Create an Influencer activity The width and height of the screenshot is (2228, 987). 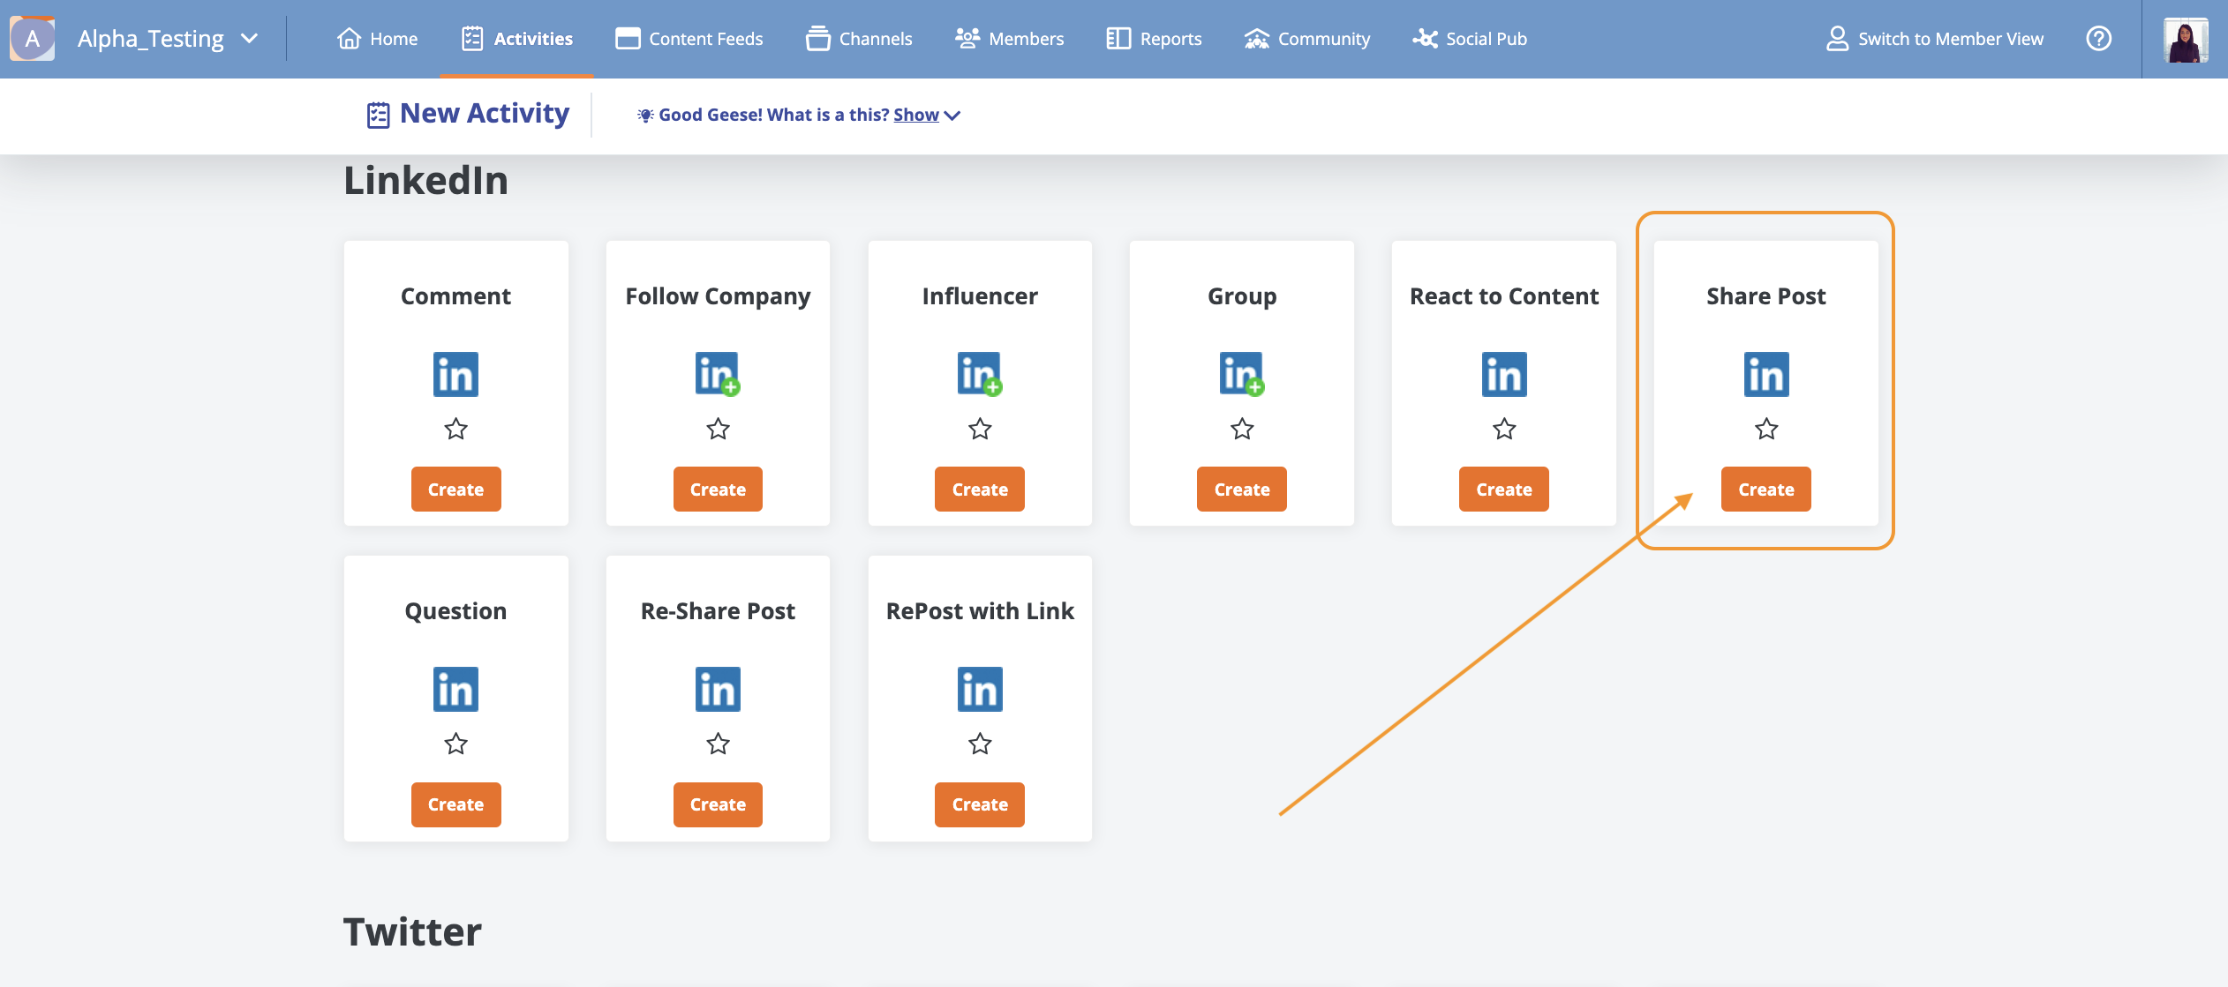point(980,490)
